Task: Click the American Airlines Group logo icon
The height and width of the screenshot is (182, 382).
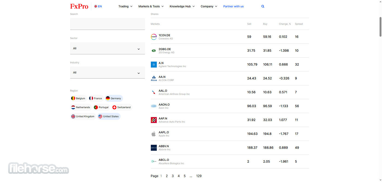Action: (154, 92)
